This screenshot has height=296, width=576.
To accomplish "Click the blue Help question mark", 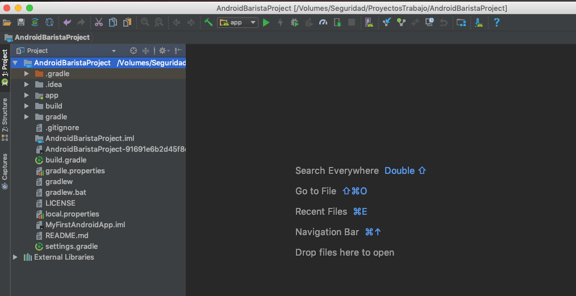I will 496,22.
